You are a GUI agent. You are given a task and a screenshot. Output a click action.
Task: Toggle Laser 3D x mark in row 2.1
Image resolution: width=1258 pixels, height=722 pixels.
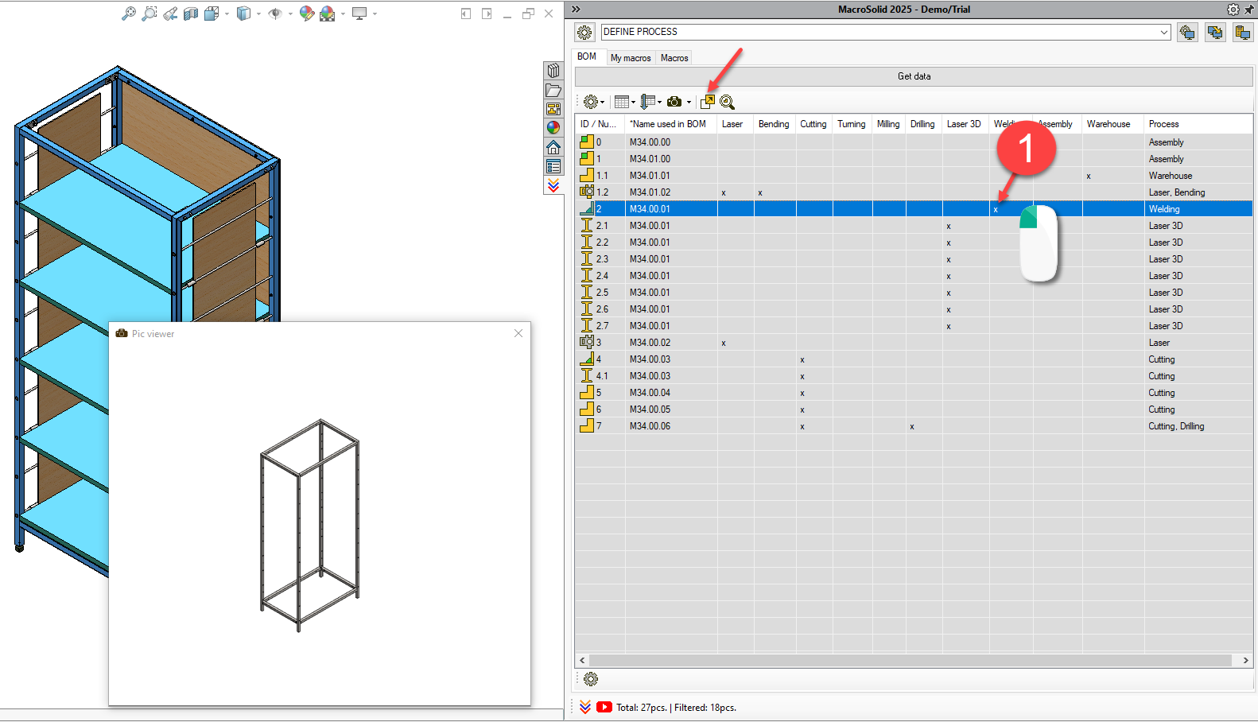point(949,227)
